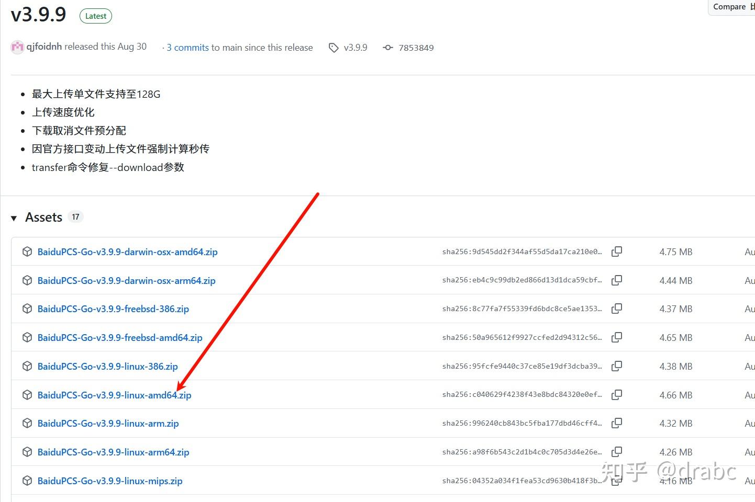Screen dimensions: 755x502
Task: Collapse the Assets section
Action: point(14,218)
